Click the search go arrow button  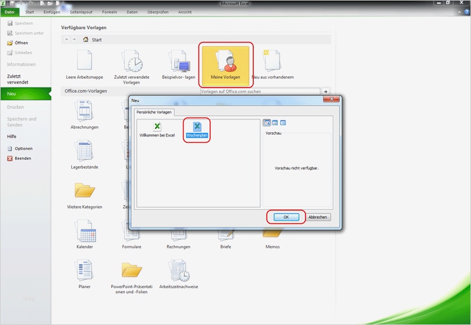[326, 92]
